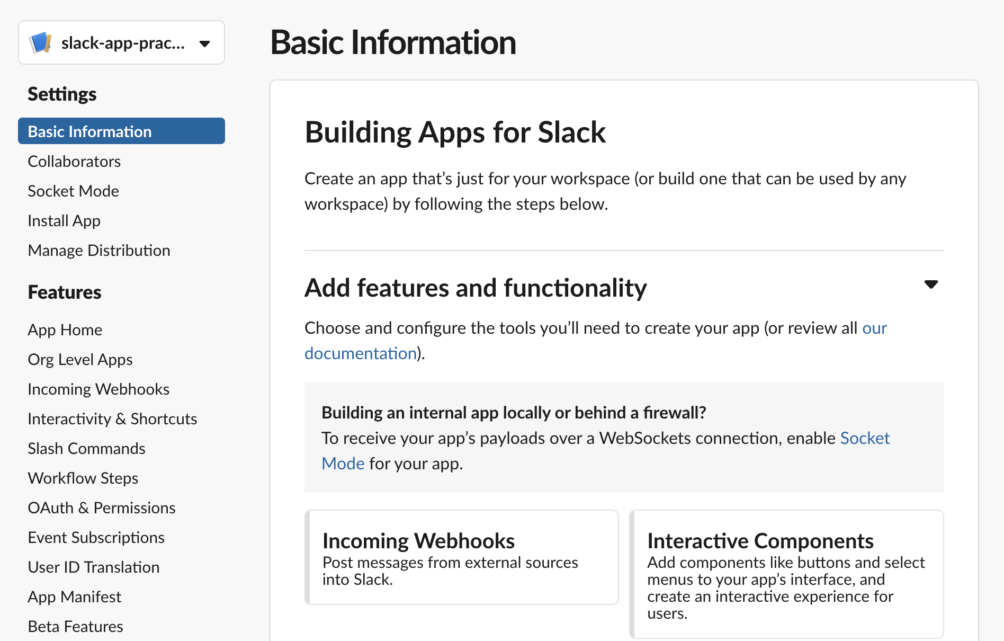Open Incoming Webhooks from the sidebar
The width and height of the screenshot is (1004, 641).
click(98, 389)
